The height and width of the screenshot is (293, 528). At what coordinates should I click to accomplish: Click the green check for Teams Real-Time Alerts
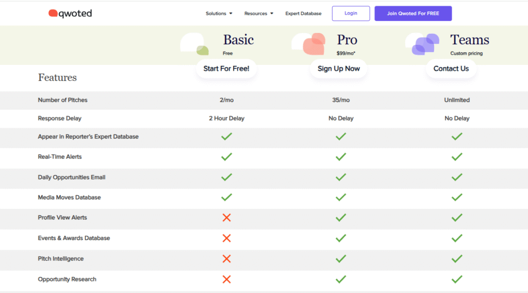click(456, 157)
